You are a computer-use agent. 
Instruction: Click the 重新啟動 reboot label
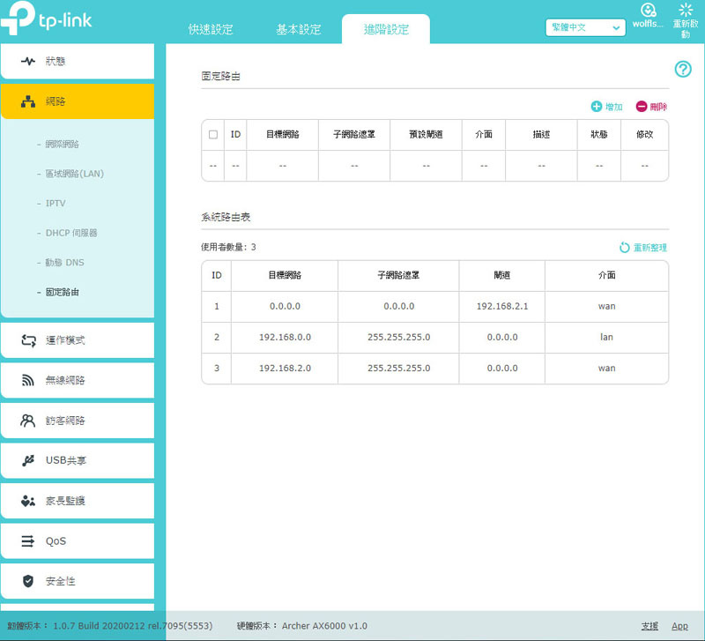686,28
